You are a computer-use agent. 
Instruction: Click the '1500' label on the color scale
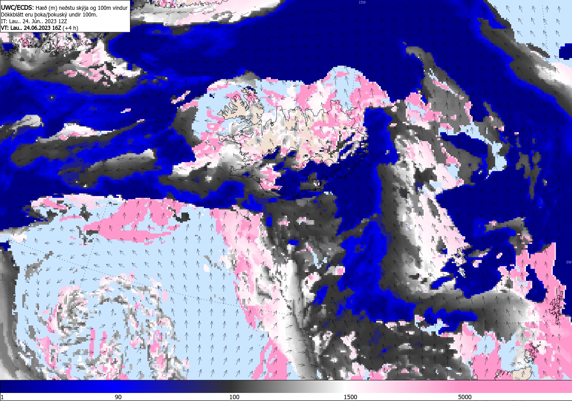click(350, 397)
